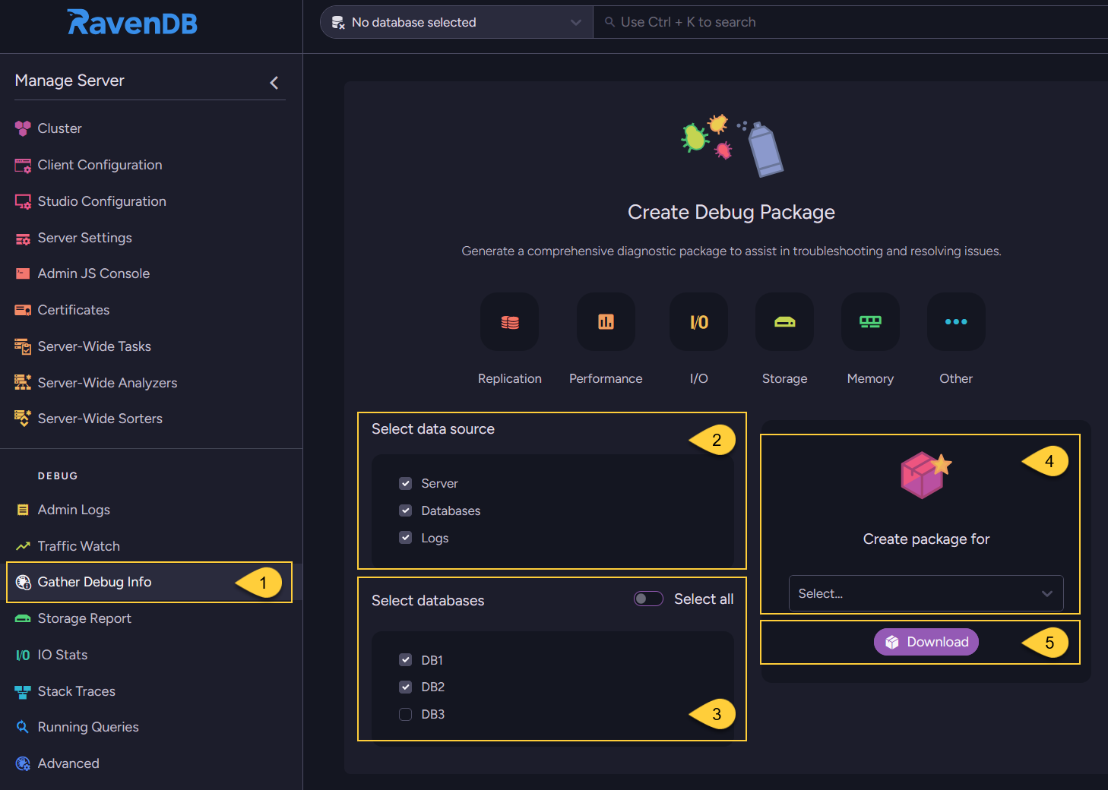Uncheck the Logs data source checkbox

point(406,538)
